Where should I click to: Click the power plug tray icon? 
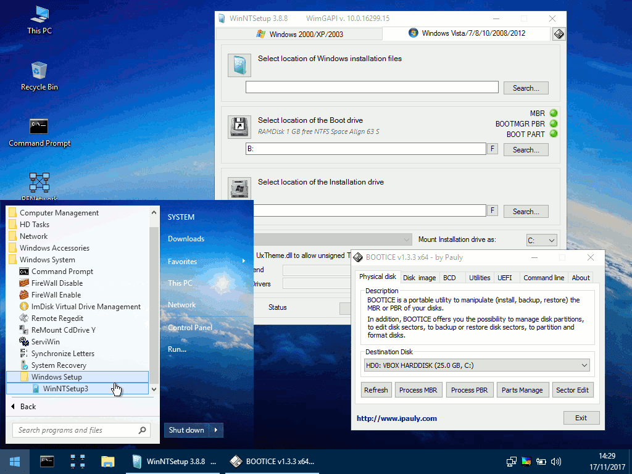click(541, 462)
